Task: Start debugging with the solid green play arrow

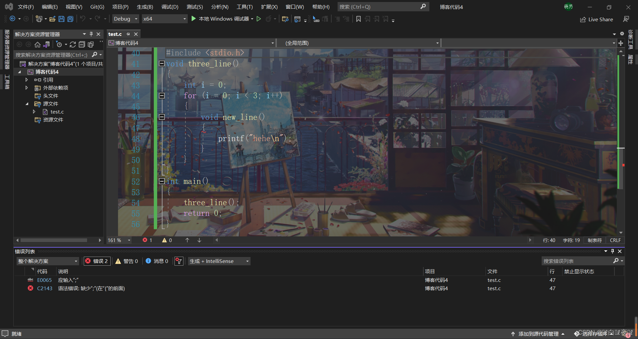Action: click(194, 19)
